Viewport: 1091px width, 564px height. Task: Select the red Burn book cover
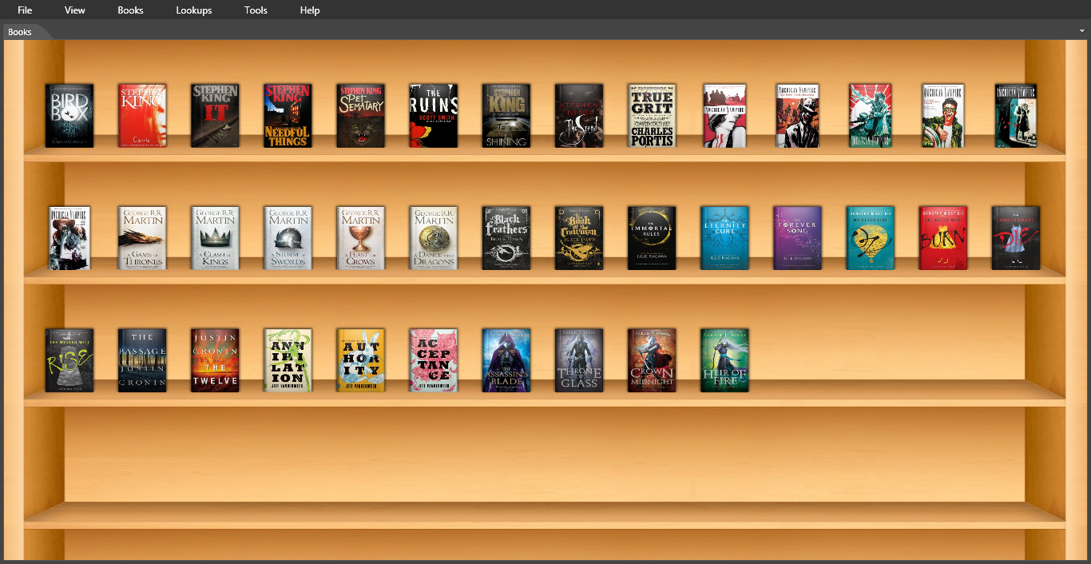pyautogui.click(x=942, y=238)
